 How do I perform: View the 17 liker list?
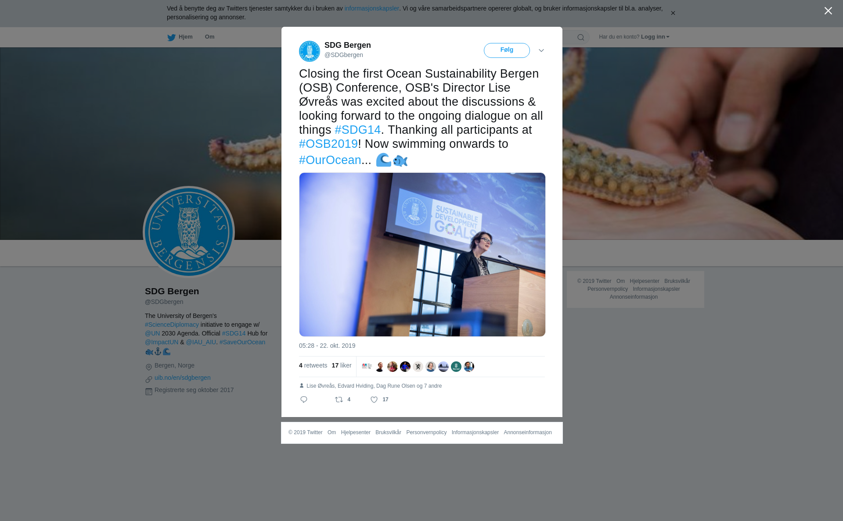(342, 365)
